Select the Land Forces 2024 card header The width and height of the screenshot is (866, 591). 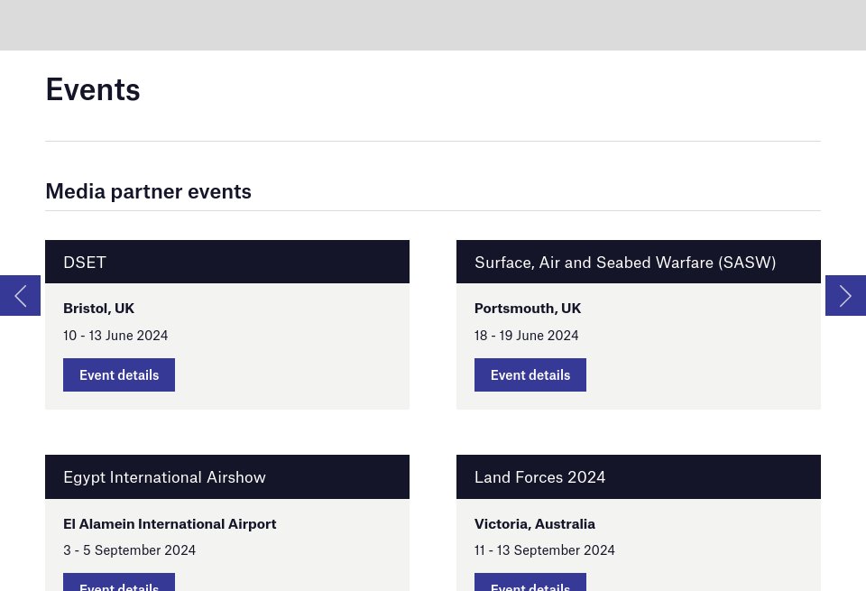pos(539,476)
